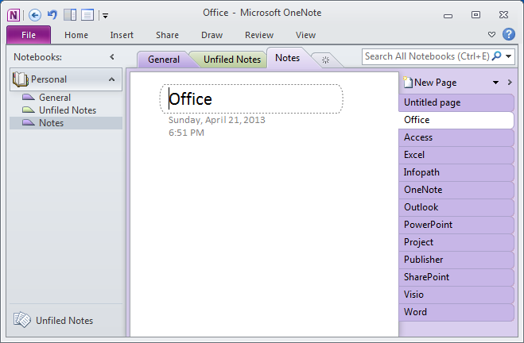The height and width of the screenshot is (343, 524).
Task: Click the Personal notebook book icon
Action: click(x=20, y=79)
